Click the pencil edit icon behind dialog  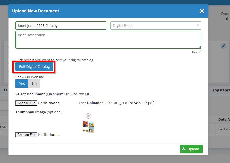click(x=223, y=46)
